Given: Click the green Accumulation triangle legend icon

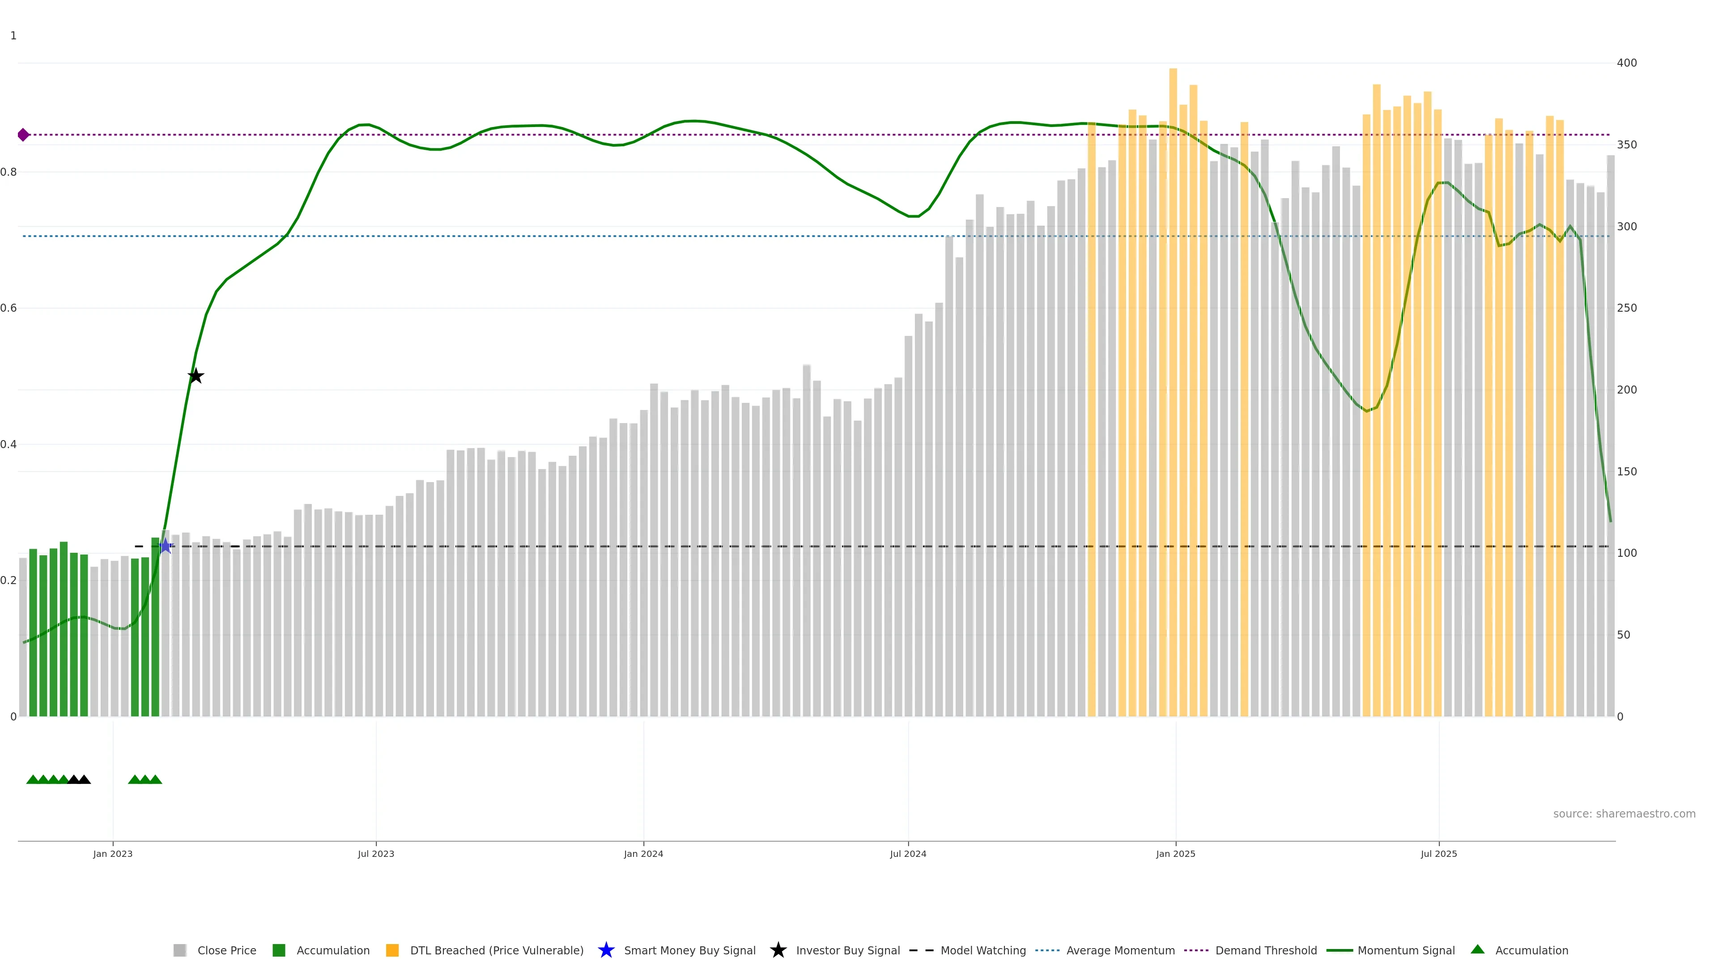Looking at the screenshot, I should (1477, 949).
